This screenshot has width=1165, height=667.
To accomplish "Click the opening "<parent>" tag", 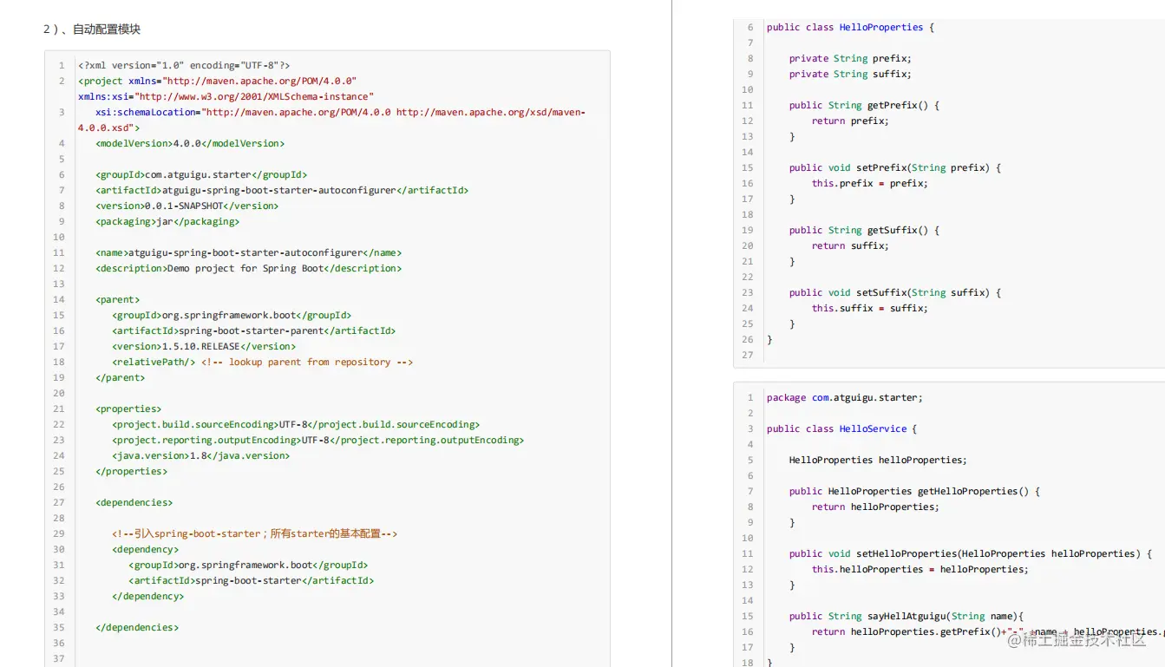I will point(118,299).
